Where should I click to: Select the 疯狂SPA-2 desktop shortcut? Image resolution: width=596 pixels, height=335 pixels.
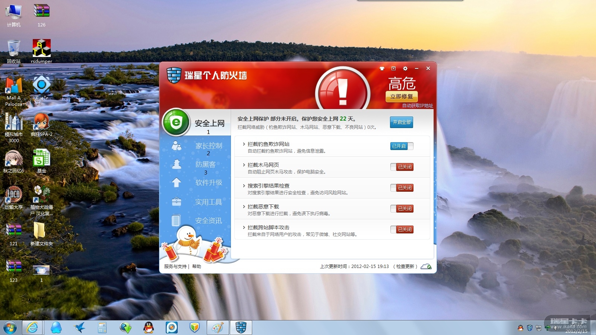coord(41,124)
